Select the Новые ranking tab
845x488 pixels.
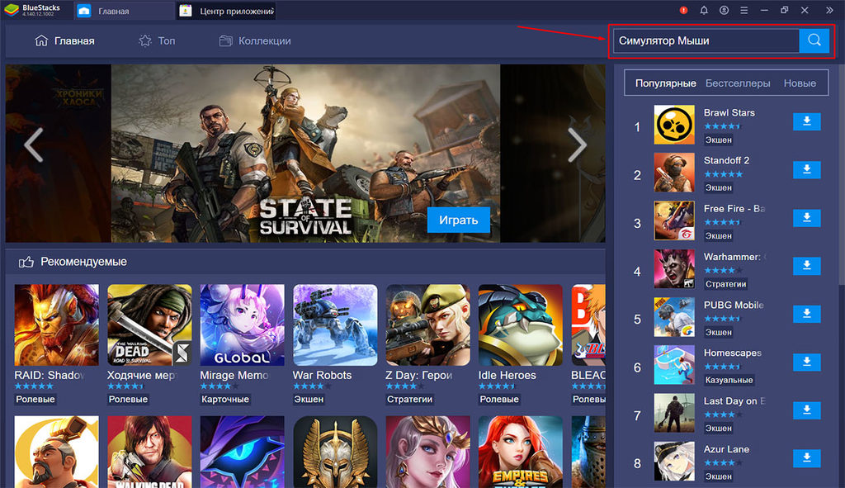[x=800, y=83]
